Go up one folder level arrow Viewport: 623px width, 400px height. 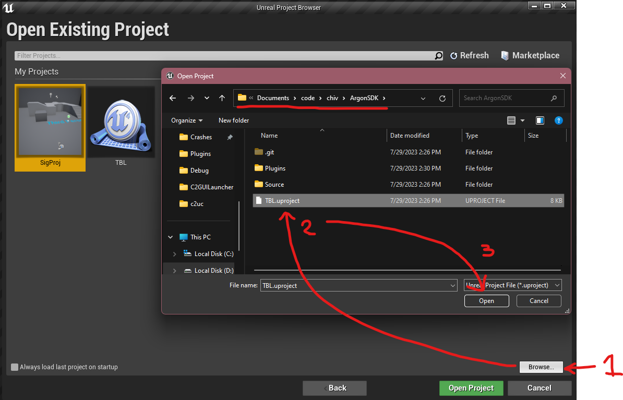[222, 98]
